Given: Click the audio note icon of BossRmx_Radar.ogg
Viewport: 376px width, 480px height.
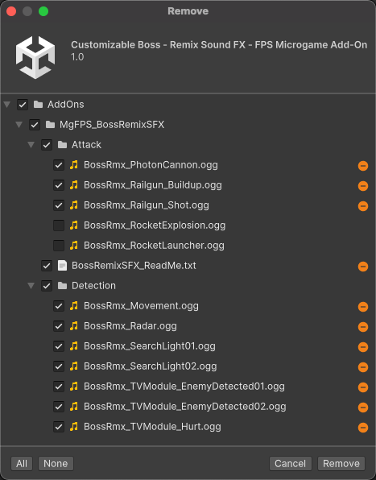Looking at the screenshot, I should coord(74,326).
